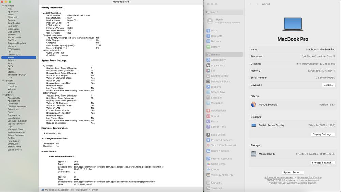Select Wi-Fi under Network in System Information
This screenshot has width=341, height=192.
(x=10, y=92)
